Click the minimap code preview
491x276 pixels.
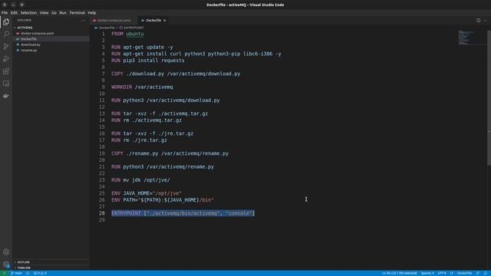(x=466, y=38)
